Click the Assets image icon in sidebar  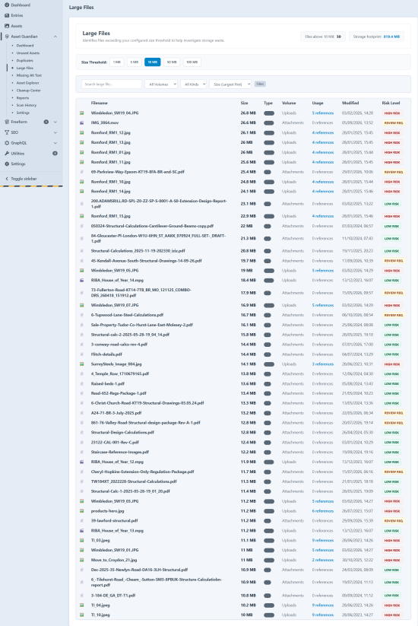[x=7, y=26]
